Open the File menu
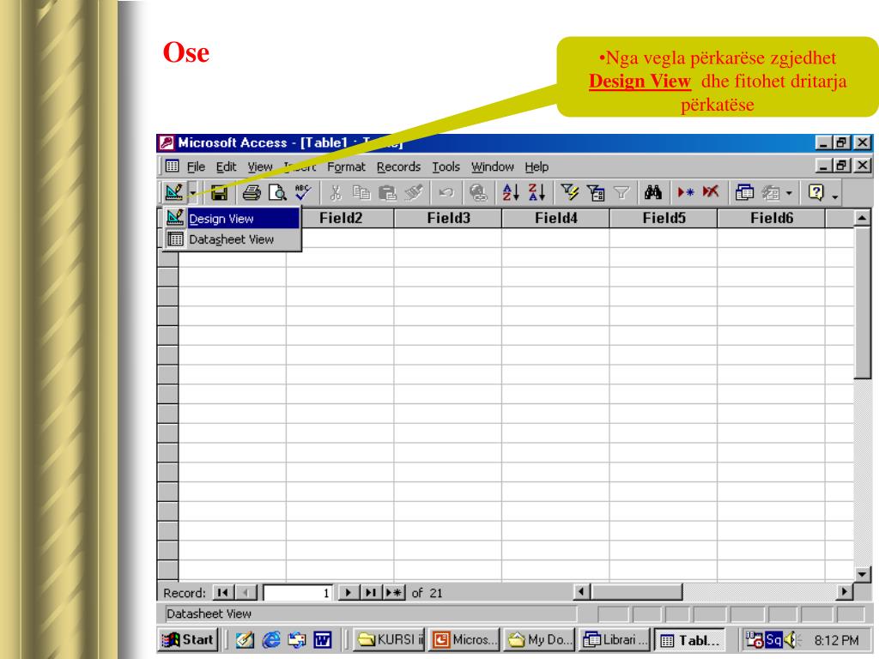The height and width of the screenshot is (659, 879). pos(196,167)
